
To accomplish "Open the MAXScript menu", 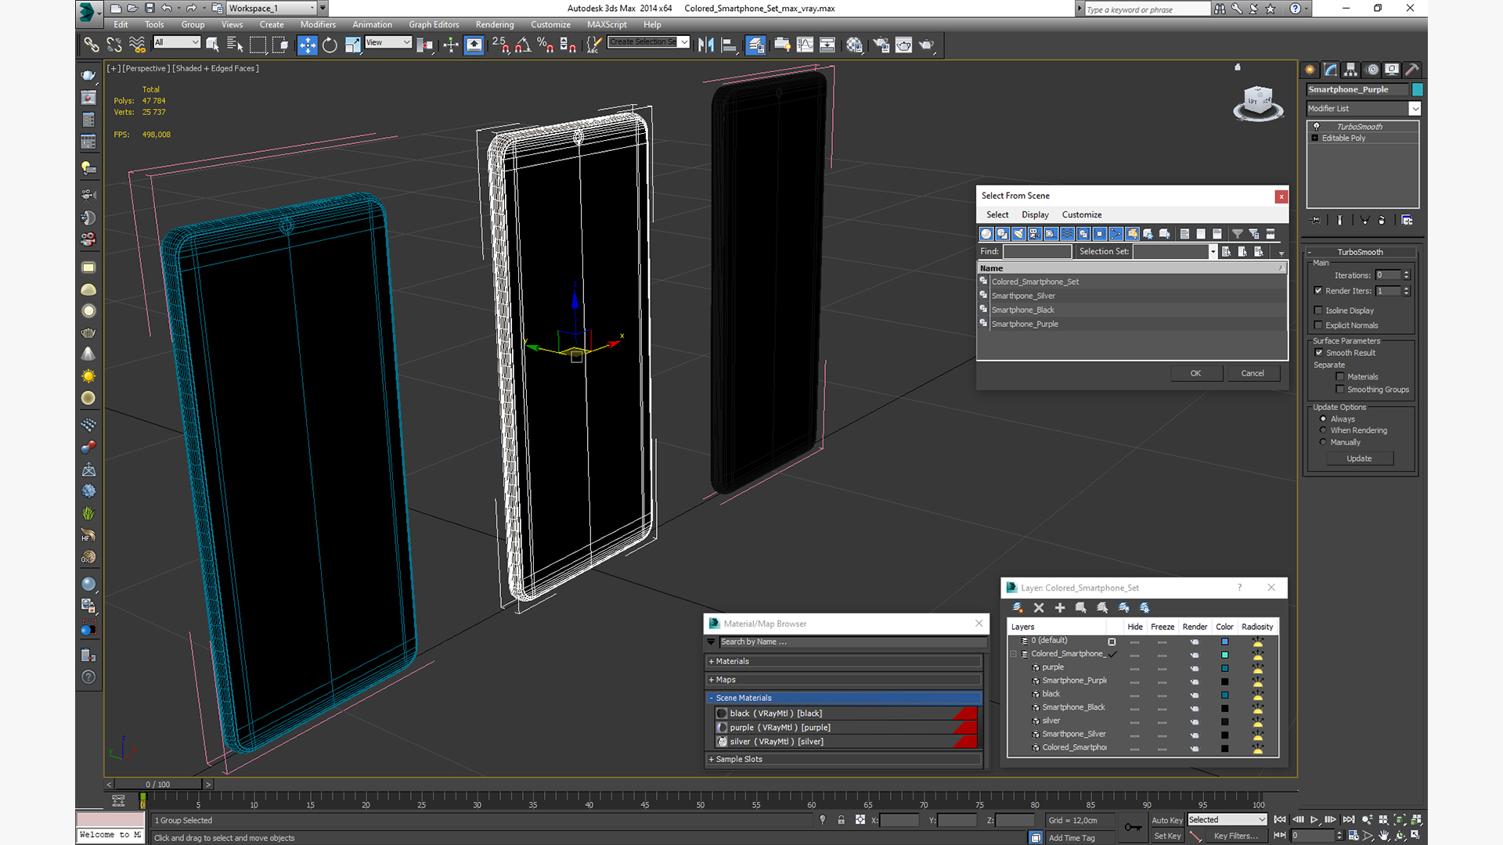I will coord(607,24).
